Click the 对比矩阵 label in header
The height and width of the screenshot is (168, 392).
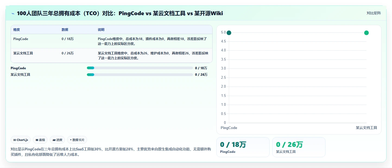tap(374, 13)
